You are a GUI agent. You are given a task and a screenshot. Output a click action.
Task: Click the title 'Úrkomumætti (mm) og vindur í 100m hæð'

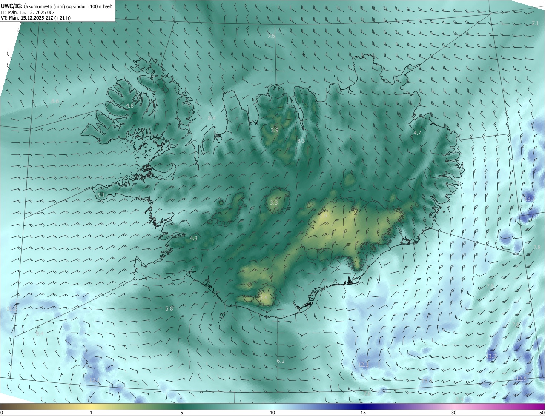click(69, 6)
